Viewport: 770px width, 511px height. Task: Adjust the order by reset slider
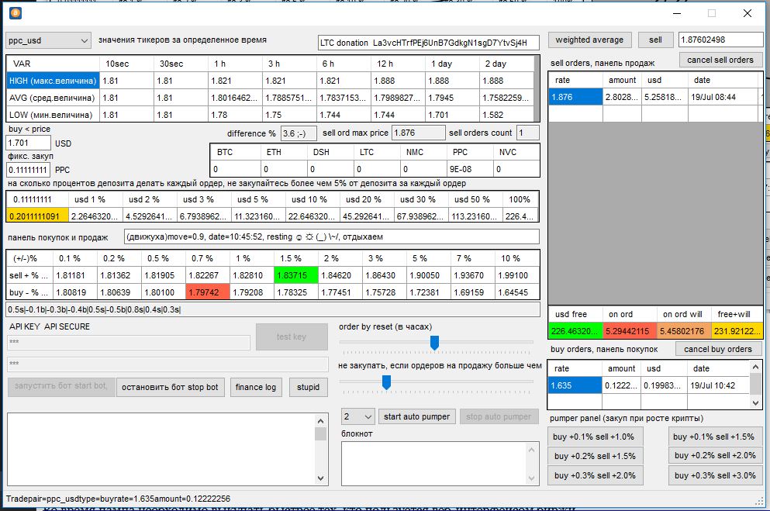[x=434, y=342]
